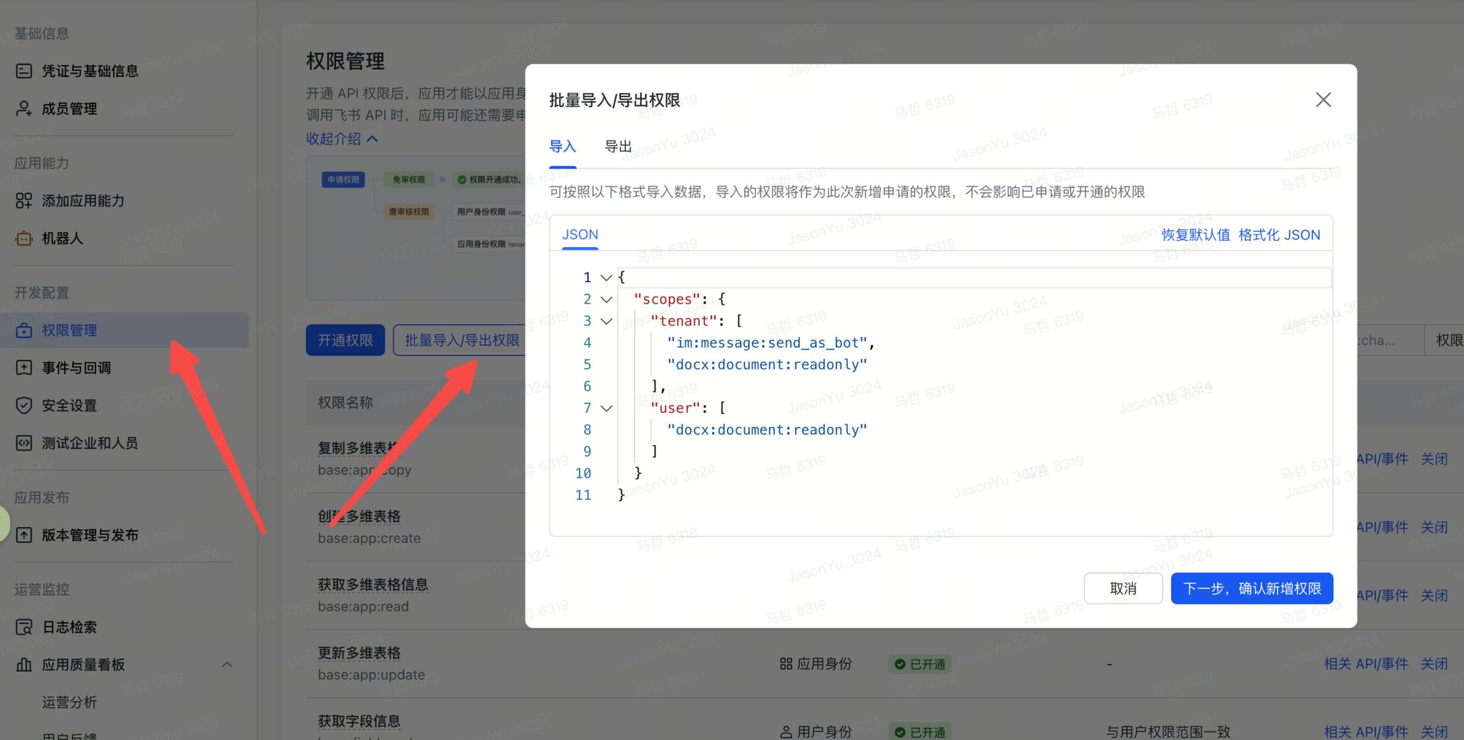Click 关闭 link in 获取字段信息 row
This screenshot has height=740, width=1464.
click(x=1434, y=732)
